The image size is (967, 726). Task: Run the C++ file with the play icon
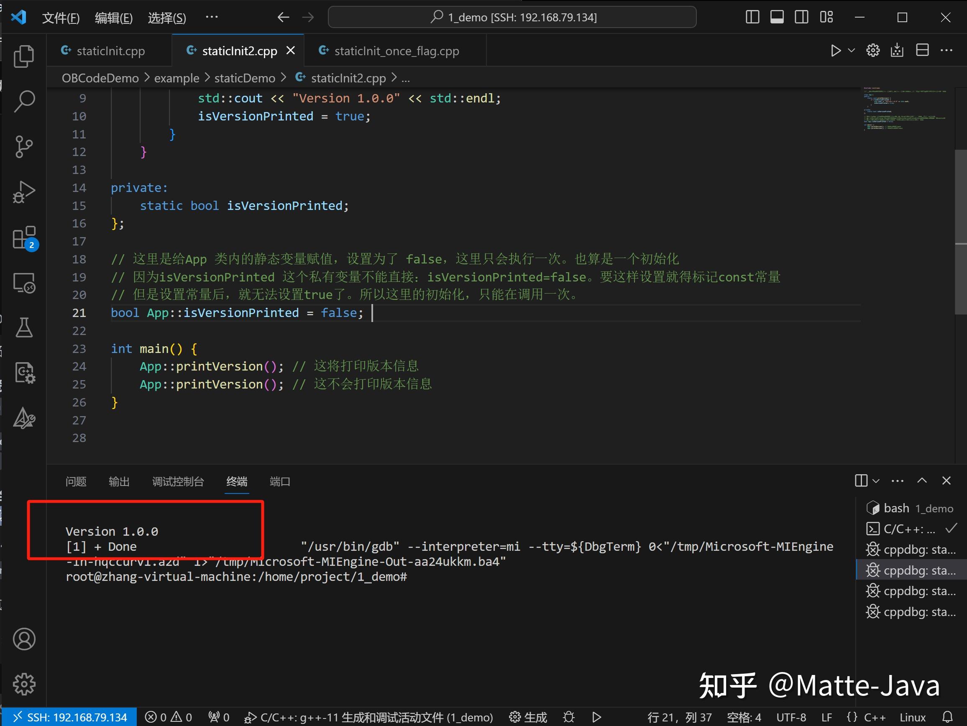pyautogui.click(x=835, y=50)
